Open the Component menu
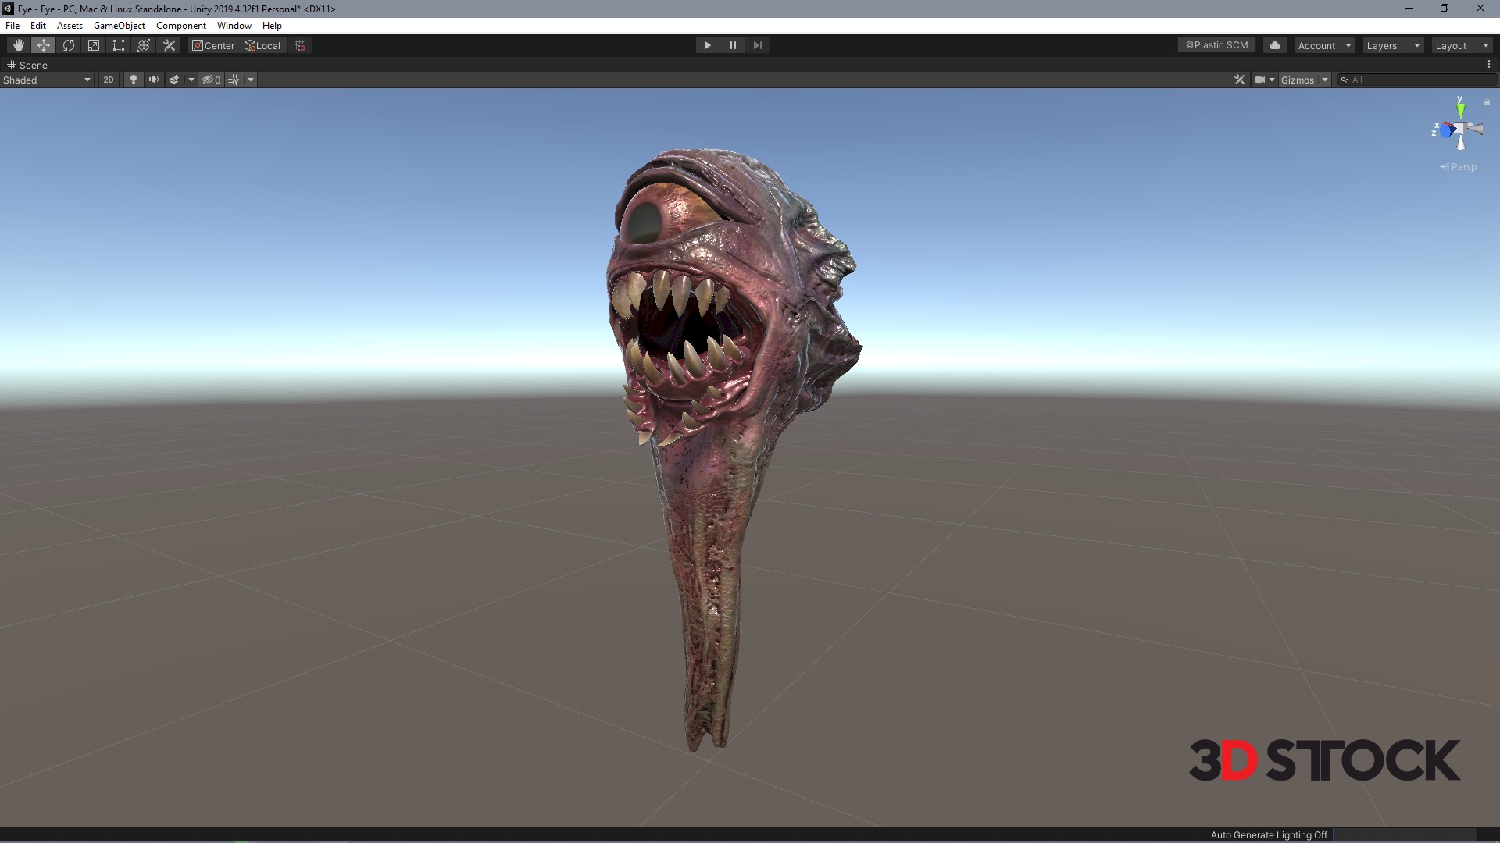 180,26
